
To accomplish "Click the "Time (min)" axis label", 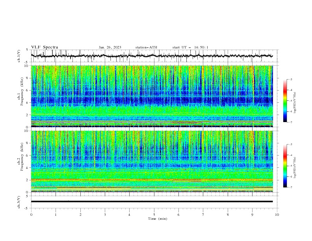I will click(158, 219).
